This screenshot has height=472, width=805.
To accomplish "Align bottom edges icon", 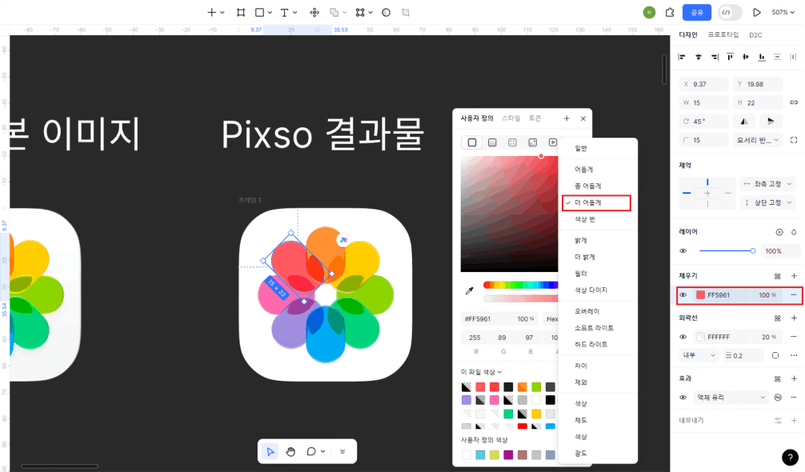I will pos(761,57).
